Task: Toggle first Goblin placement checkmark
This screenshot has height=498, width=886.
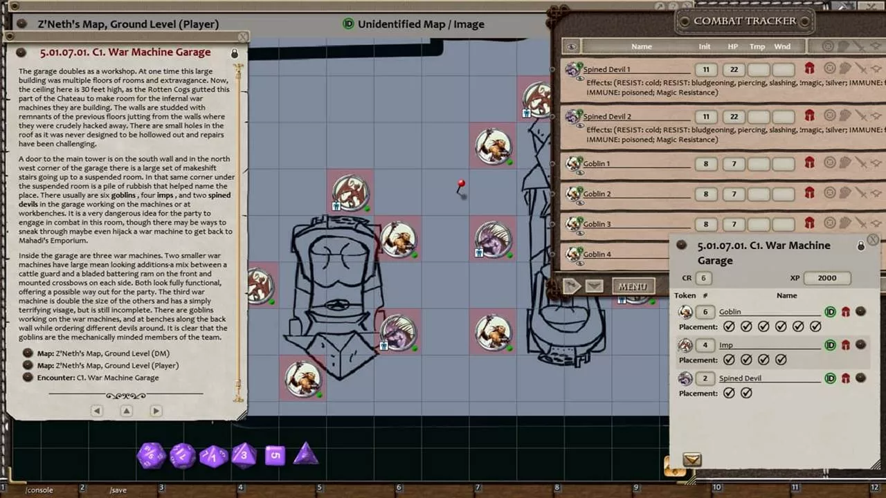Action: pos(729,326)
